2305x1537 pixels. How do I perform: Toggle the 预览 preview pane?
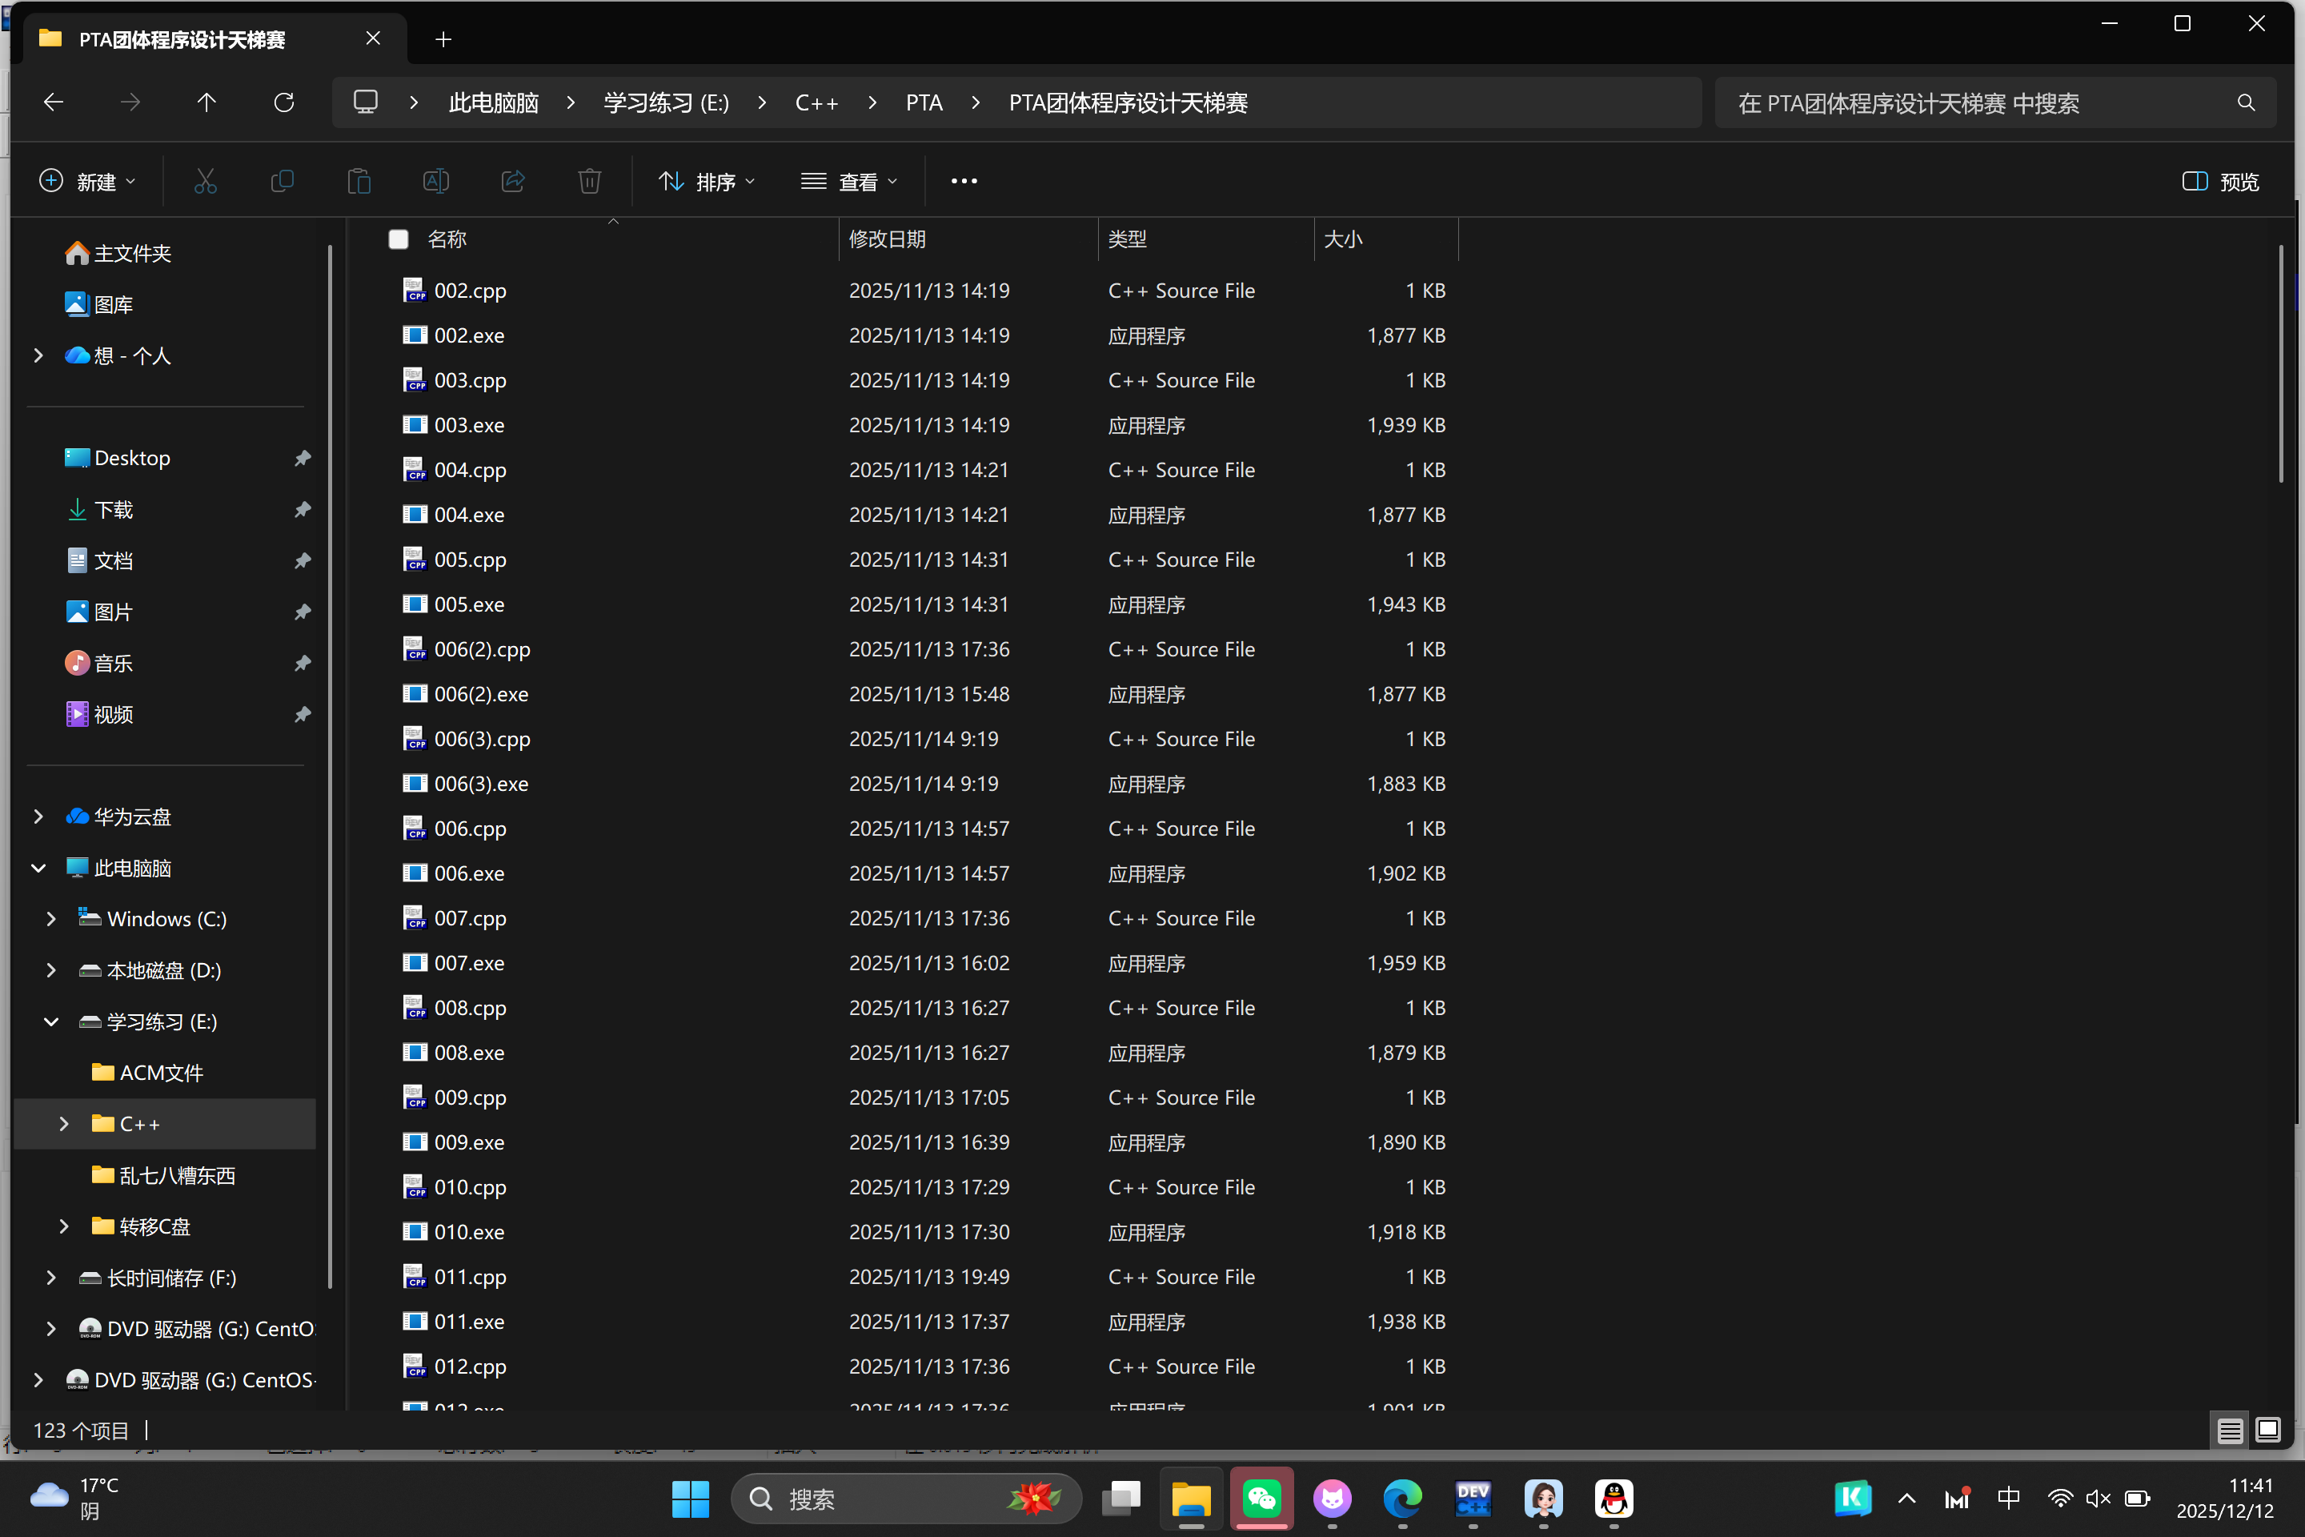coord(2221,182)
